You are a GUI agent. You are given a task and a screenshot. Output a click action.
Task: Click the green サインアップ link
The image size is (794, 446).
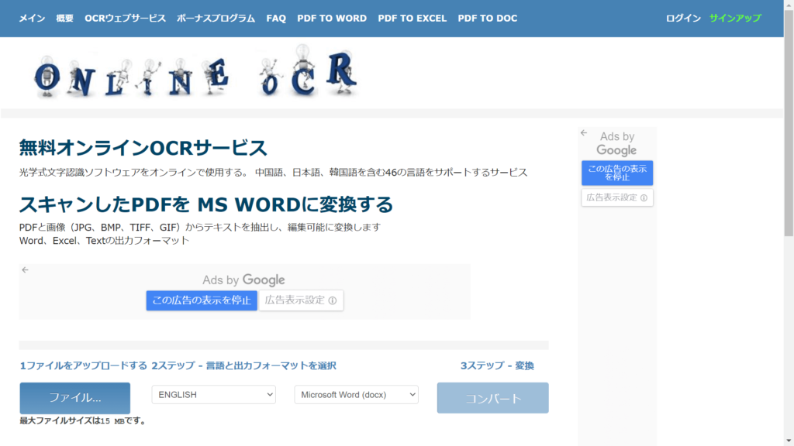point(735,19)
